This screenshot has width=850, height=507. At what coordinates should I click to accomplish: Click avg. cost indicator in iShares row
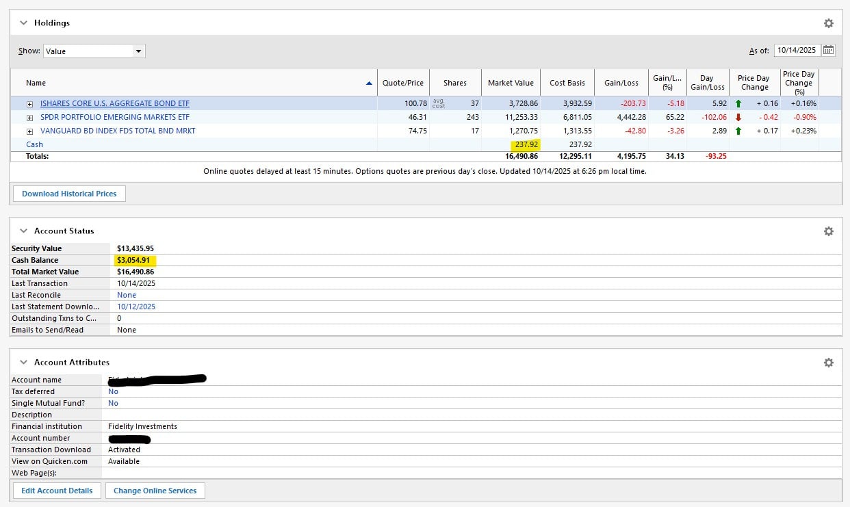pyautogui.click(x=439, y=103)
